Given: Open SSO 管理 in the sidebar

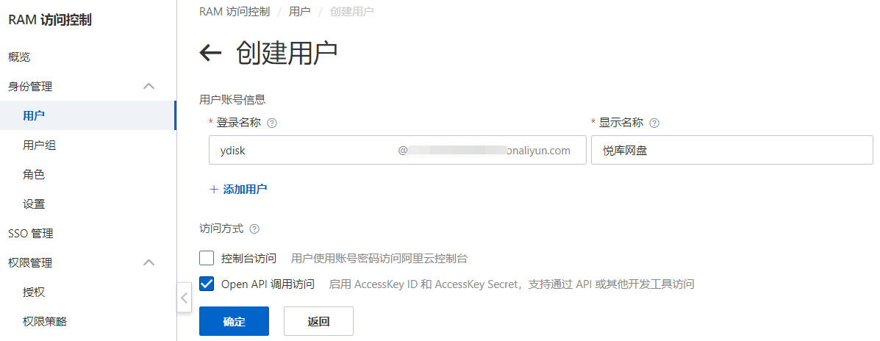Looking at the screenshot, I should point(31,233).
